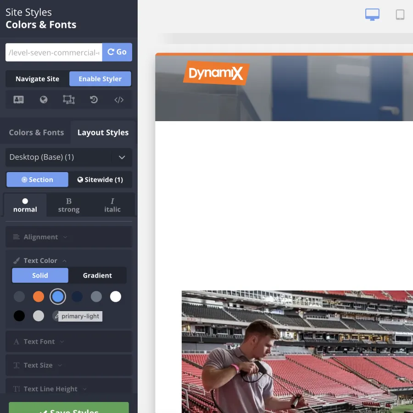Click the Text Color brush icon
Viewport: 413px width, 413px height.
(17, 260)
